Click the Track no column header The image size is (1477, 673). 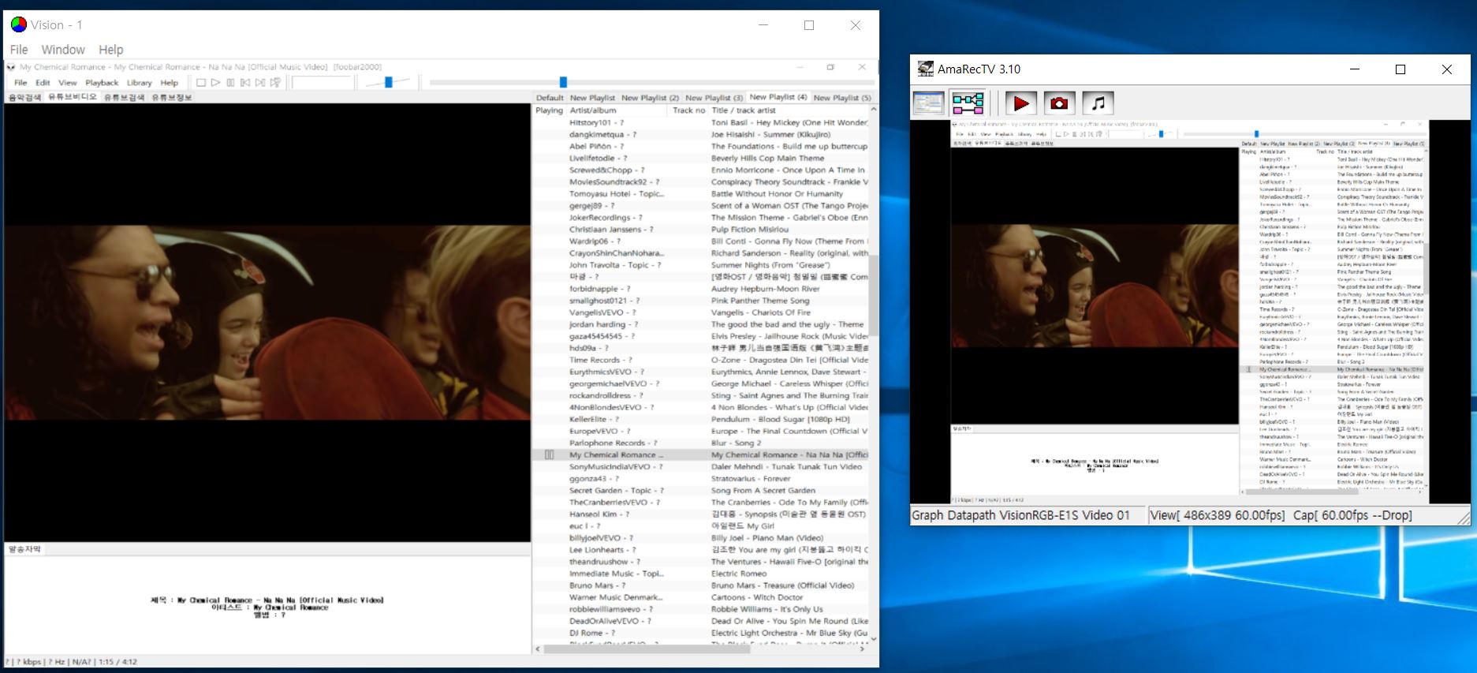click(688, 110)
